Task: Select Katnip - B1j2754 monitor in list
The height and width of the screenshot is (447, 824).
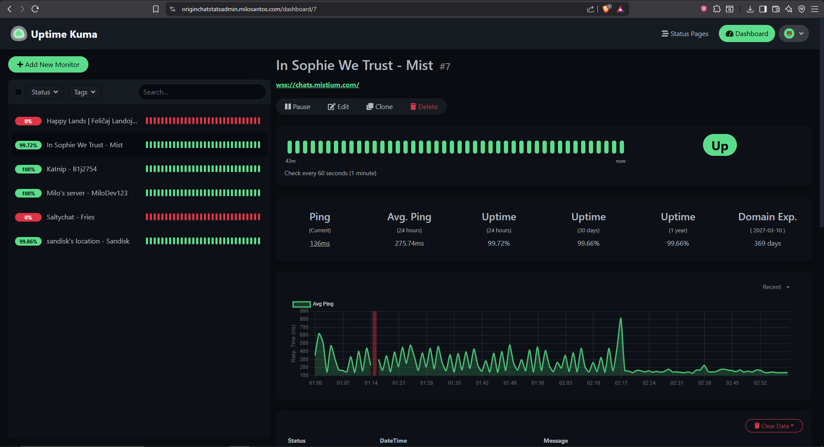Action: (x=72, y=169)
